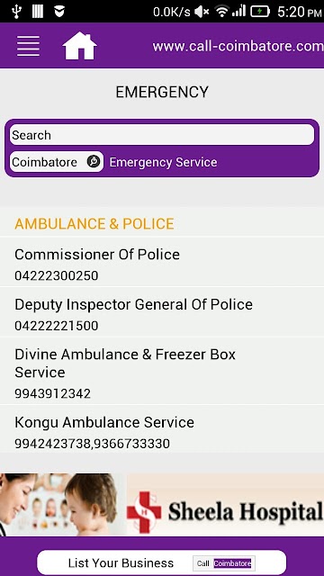Image resolution: width=324 pixels, height=576 pixels.
Task: Select Kongu Ambulance Service entry
Action: (x=162, y=430)
